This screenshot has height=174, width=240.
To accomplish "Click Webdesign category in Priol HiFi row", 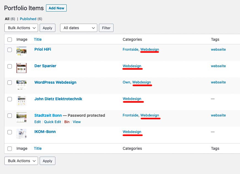I will click(x=150, y=49).
